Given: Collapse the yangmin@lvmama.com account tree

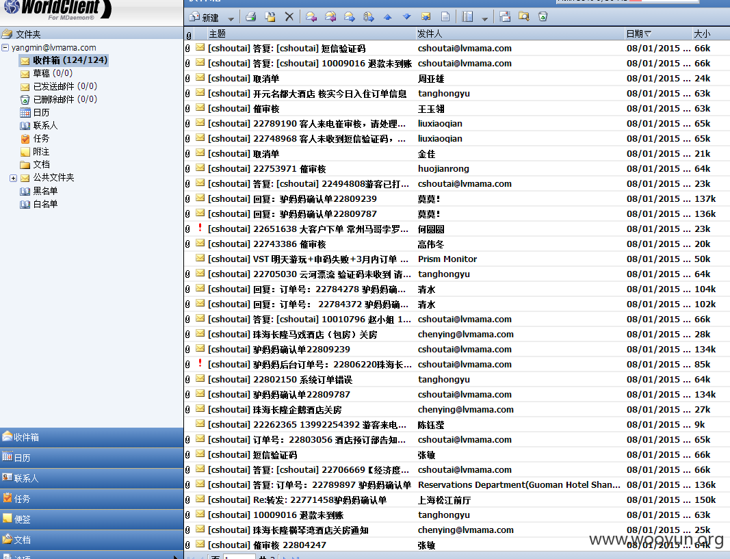Looking at the screenshot, I should coord(5,47).
